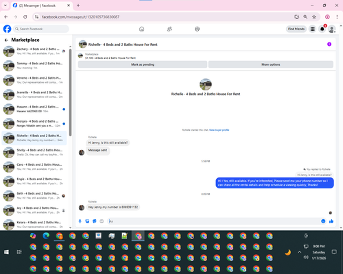The height and width of the screenshot is (274, 343).
Task: Click the chat list scrollbar
Action: pyautogui.click(x=70, y=92)
